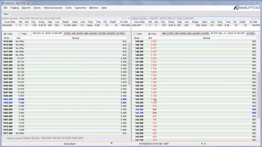Switch to bottom Option Quotes tab
Viewport: 262px width, 147px height.
[14, 138]
